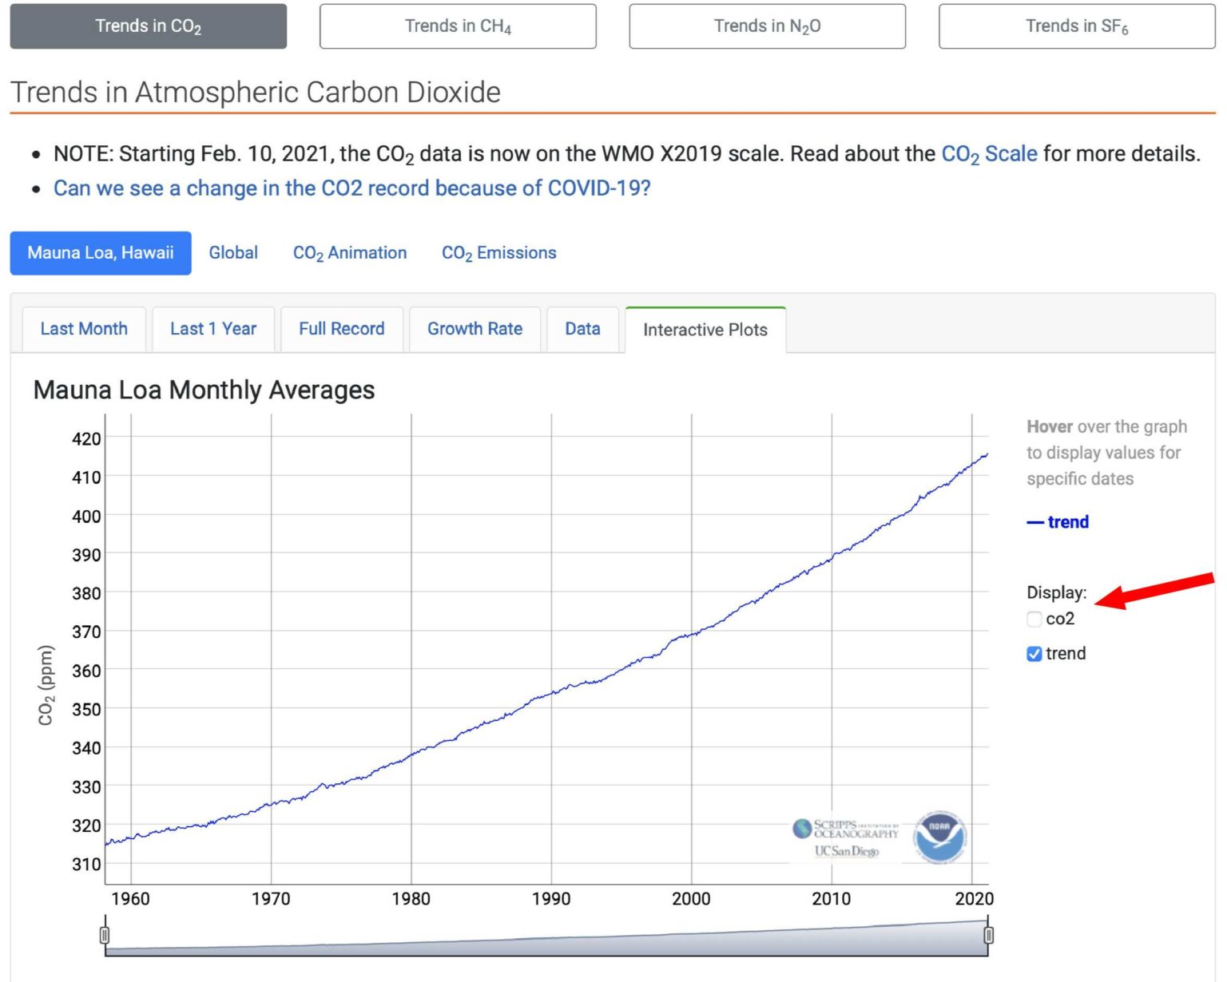
Task: Open the COVID-19 CO2 record link
Action: pyautogui.click(x=351, y=188)
